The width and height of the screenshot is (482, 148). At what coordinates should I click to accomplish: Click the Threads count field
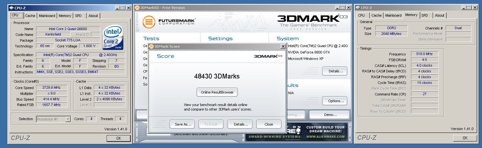click(x=120, y=119)
